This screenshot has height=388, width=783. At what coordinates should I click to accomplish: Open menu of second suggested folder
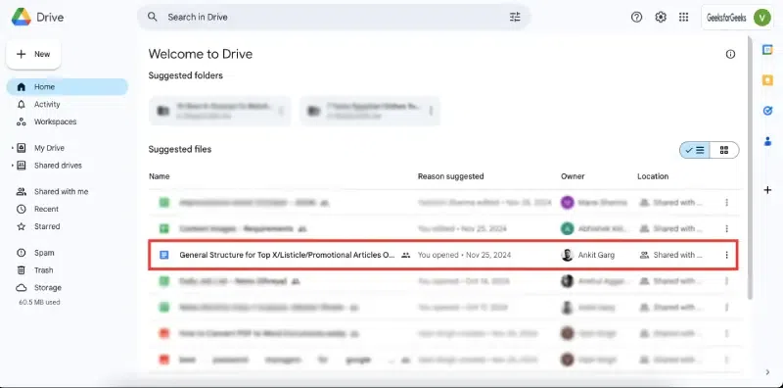(x=431, y=111)
